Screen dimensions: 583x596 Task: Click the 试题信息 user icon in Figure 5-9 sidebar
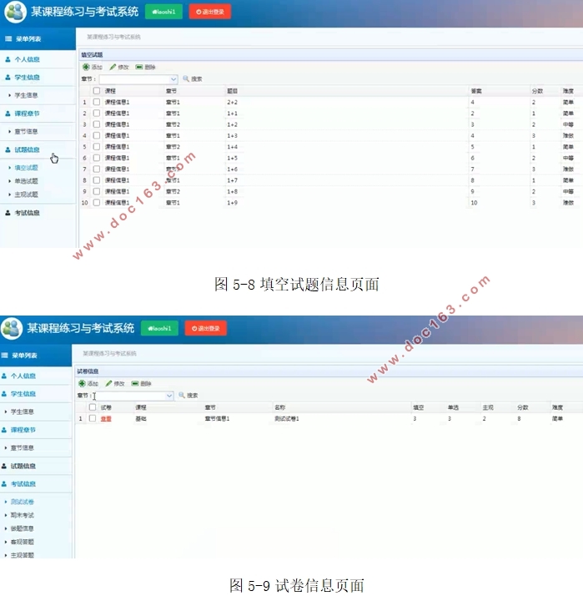point(4,466)
